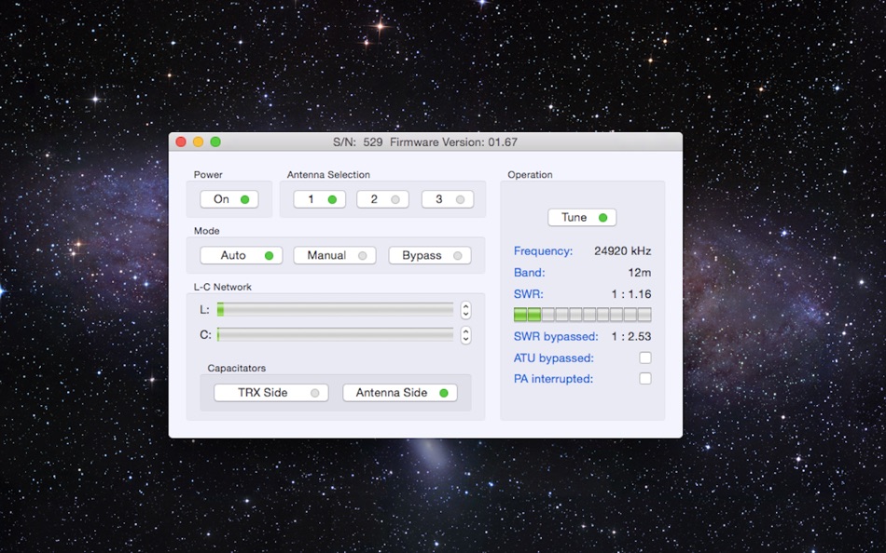The height and width of the screenshot is (553, 886).
Task: Switch mode to Bypass
Action: 429,255
